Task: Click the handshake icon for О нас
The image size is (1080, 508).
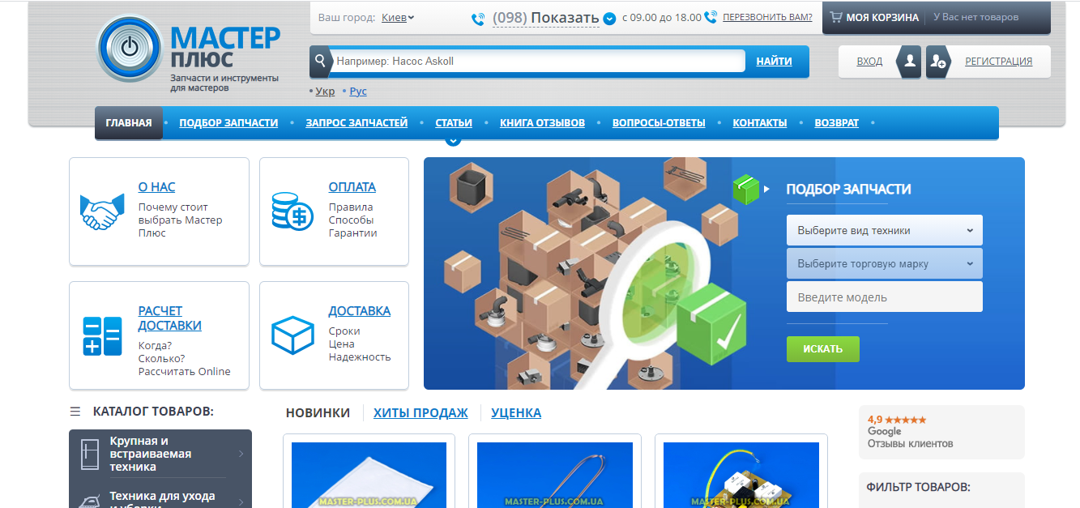Action: click(x=101, y=212)
